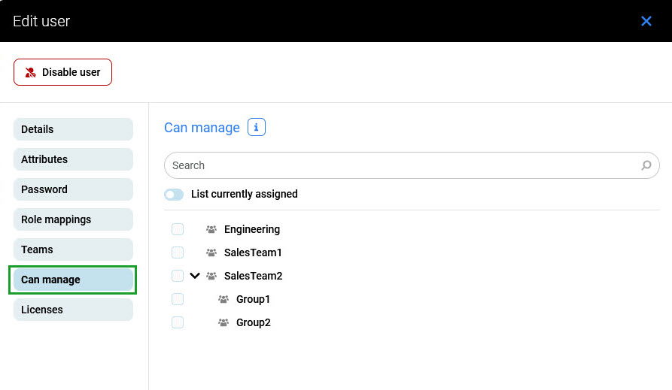This screenshot has height=390, width=672.
Task: Select the Group1 checkbox
Action: click(178, 300)
